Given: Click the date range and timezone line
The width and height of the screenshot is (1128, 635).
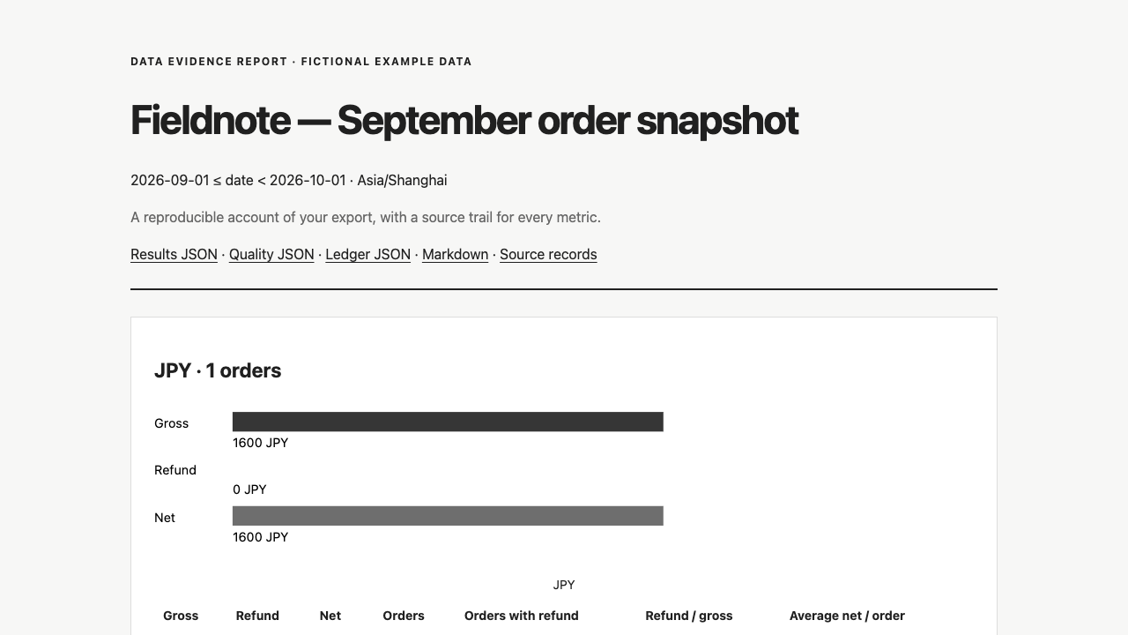Looking at the screenshot, I should [x=289, y=180].
